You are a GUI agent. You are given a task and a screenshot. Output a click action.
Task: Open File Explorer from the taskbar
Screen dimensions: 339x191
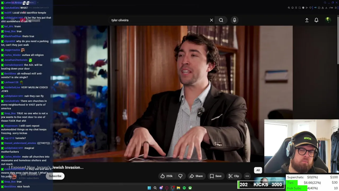click(179, 188)
